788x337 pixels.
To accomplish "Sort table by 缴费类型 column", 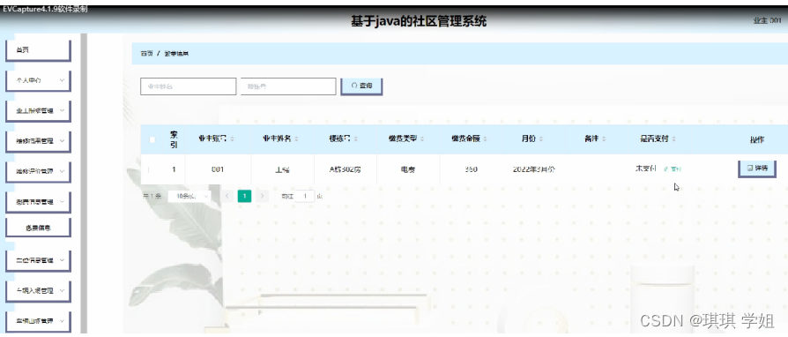I will click(422, 139).
